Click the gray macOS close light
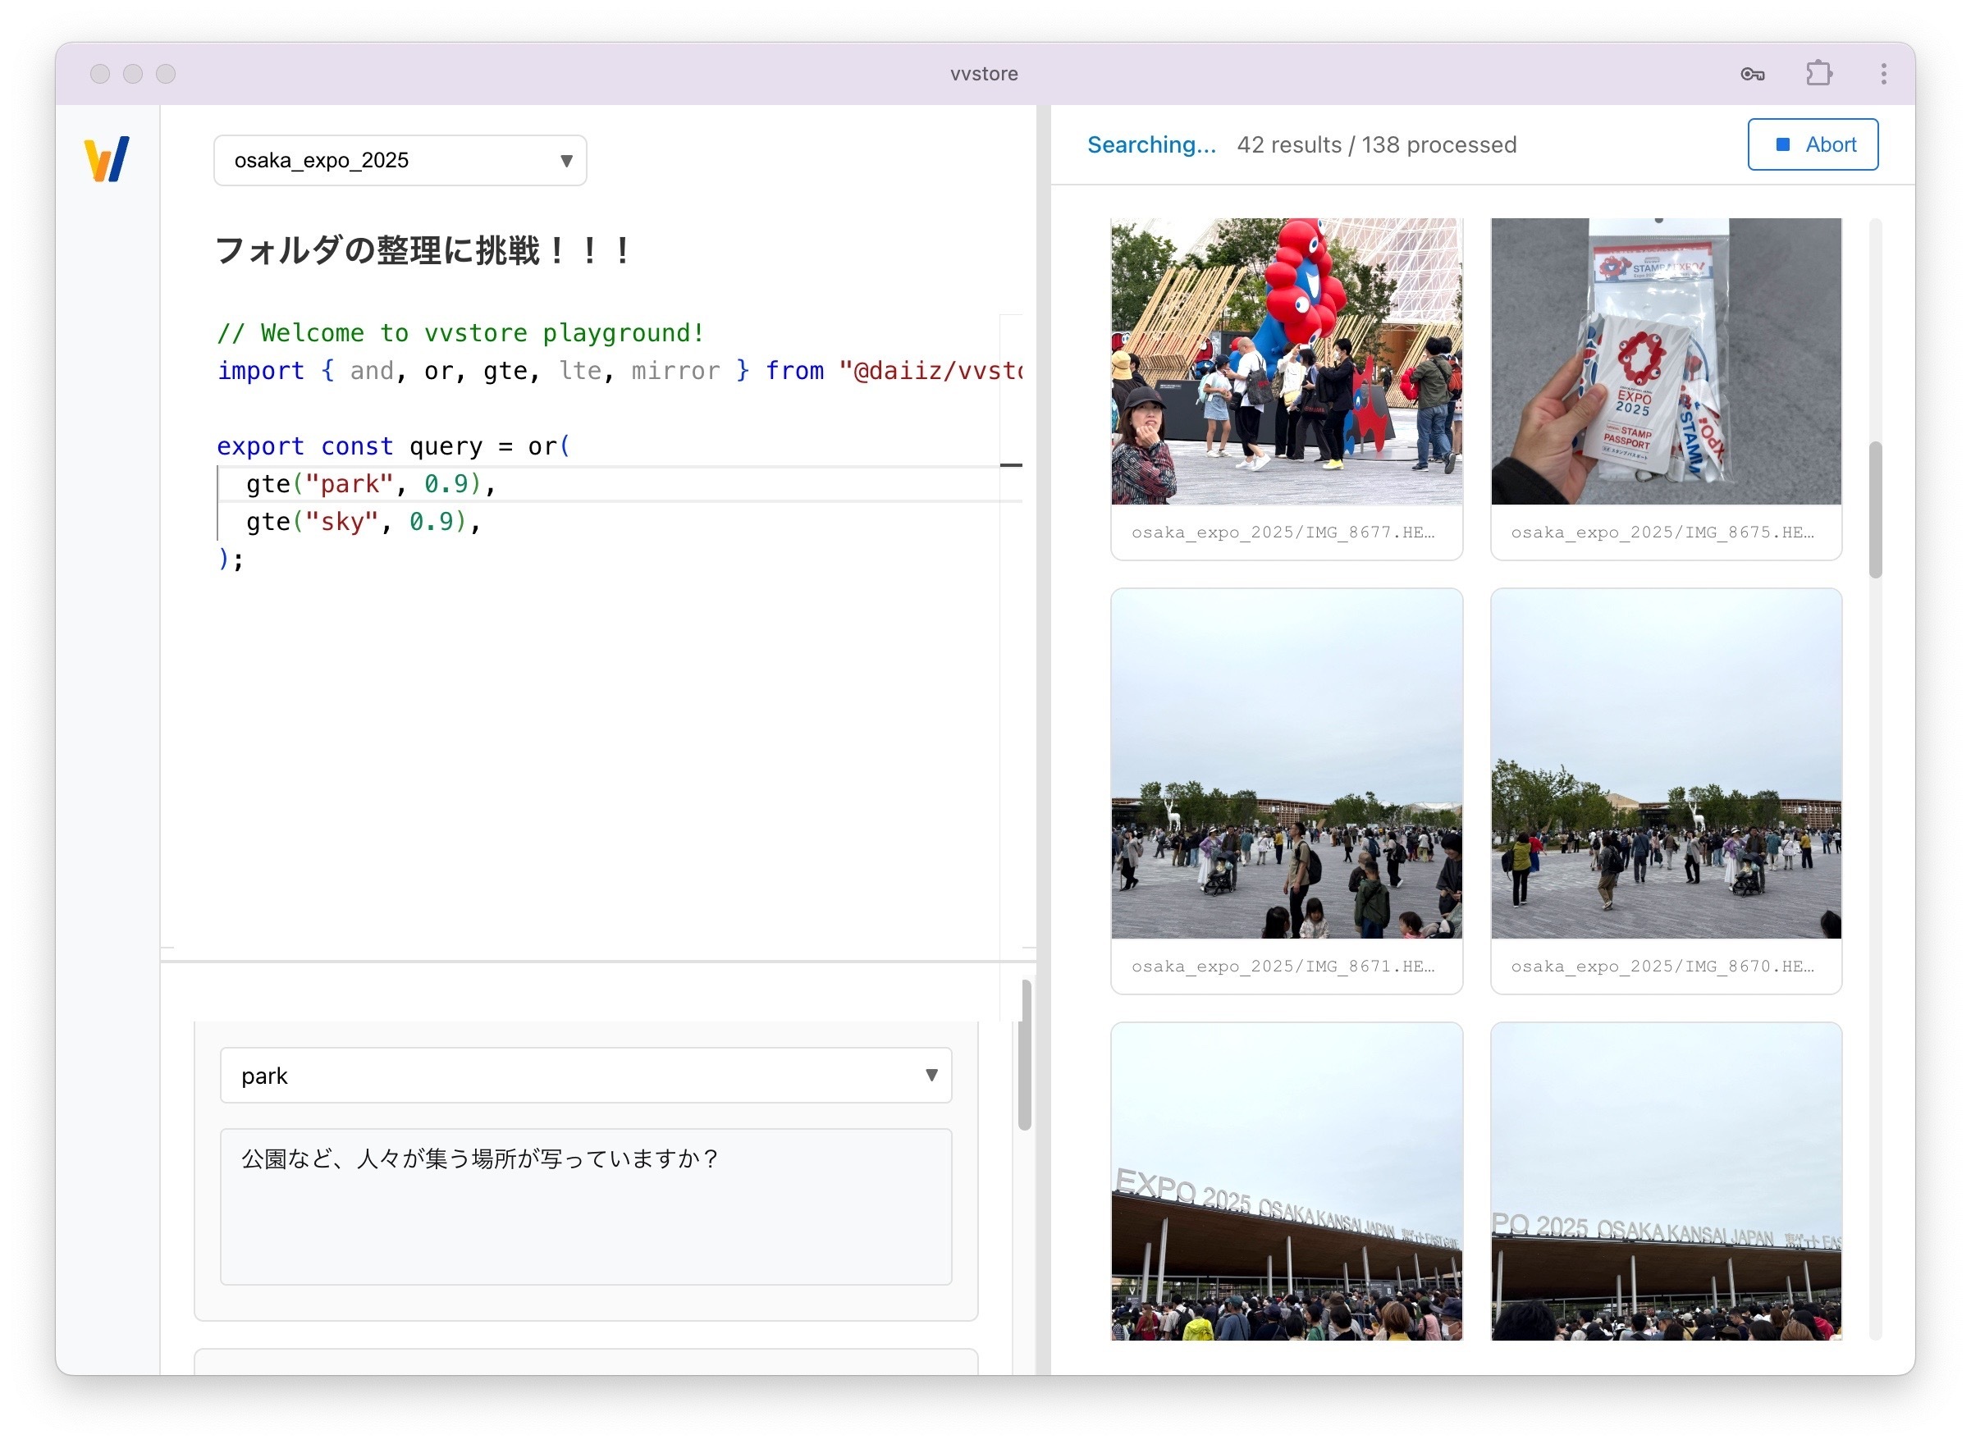The width and height of the screenshot is (1971, 1444). 99,75
